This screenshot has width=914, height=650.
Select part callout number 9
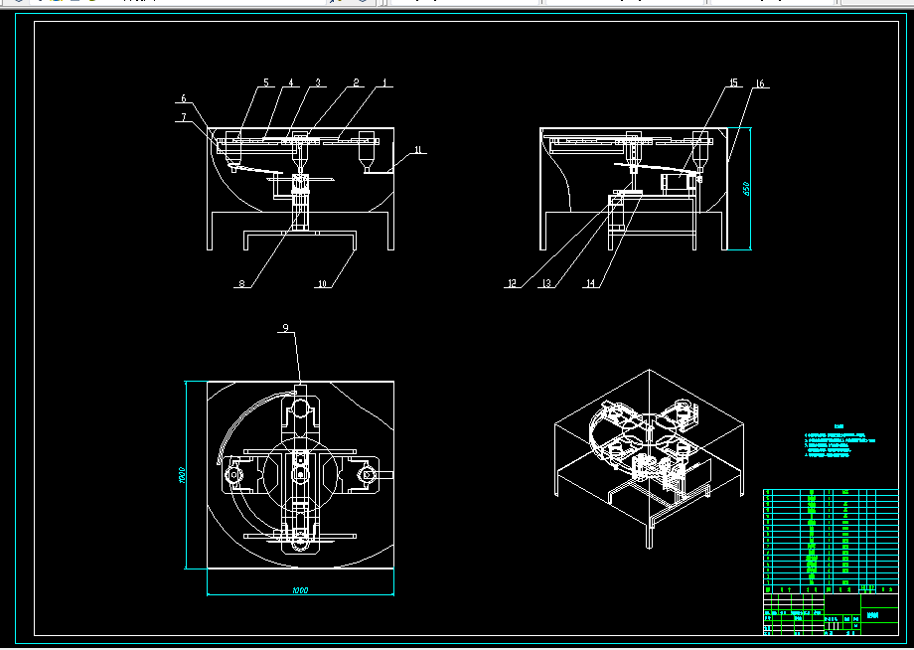[x=286, y=328]
